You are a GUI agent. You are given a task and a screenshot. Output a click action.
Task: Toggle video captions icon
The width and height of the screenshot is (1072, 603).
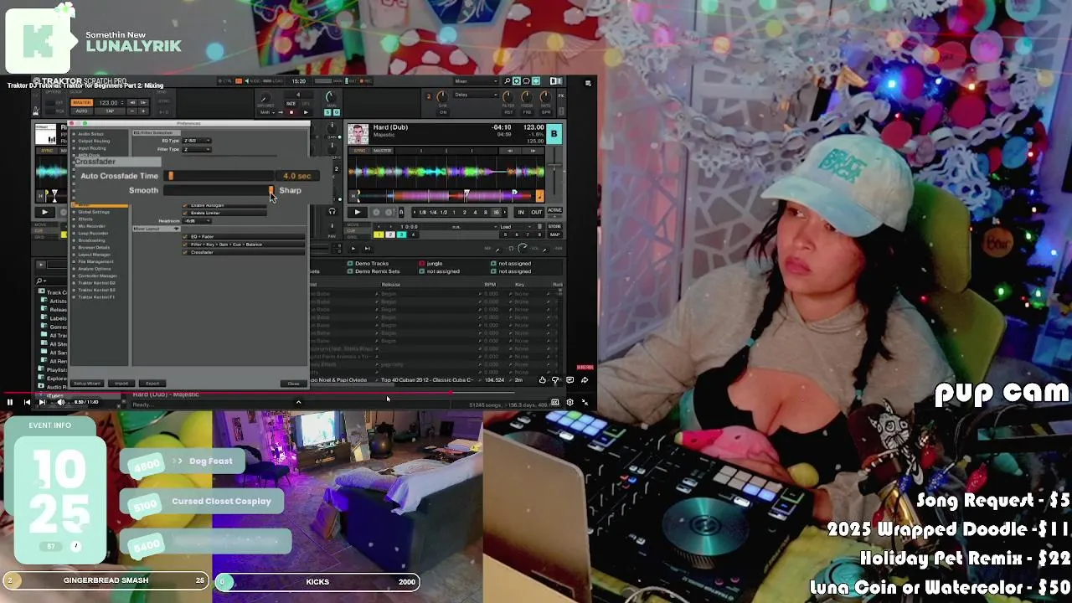[554, 402]
